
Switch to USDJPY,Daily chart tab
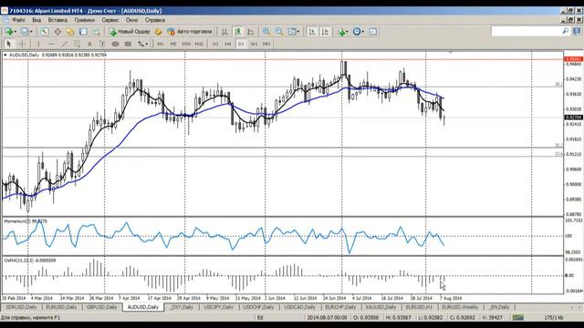[x=219, y=307]
